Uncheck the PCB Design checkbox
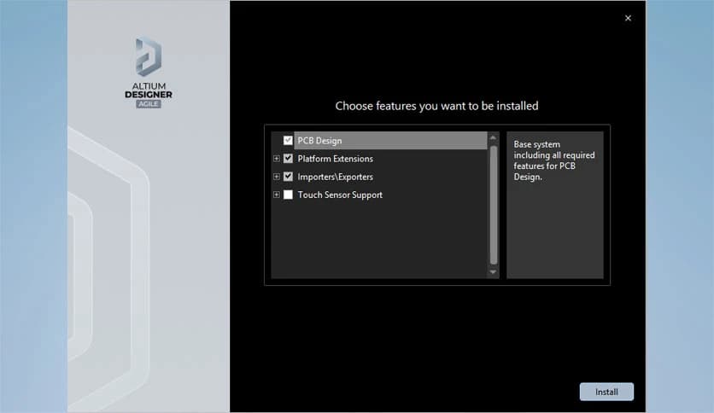Image resolution: width=714 pixels, height=413 pixels. pos(288,141)
